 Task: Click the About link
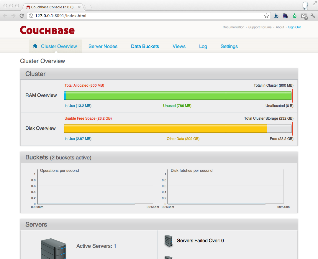280,27
